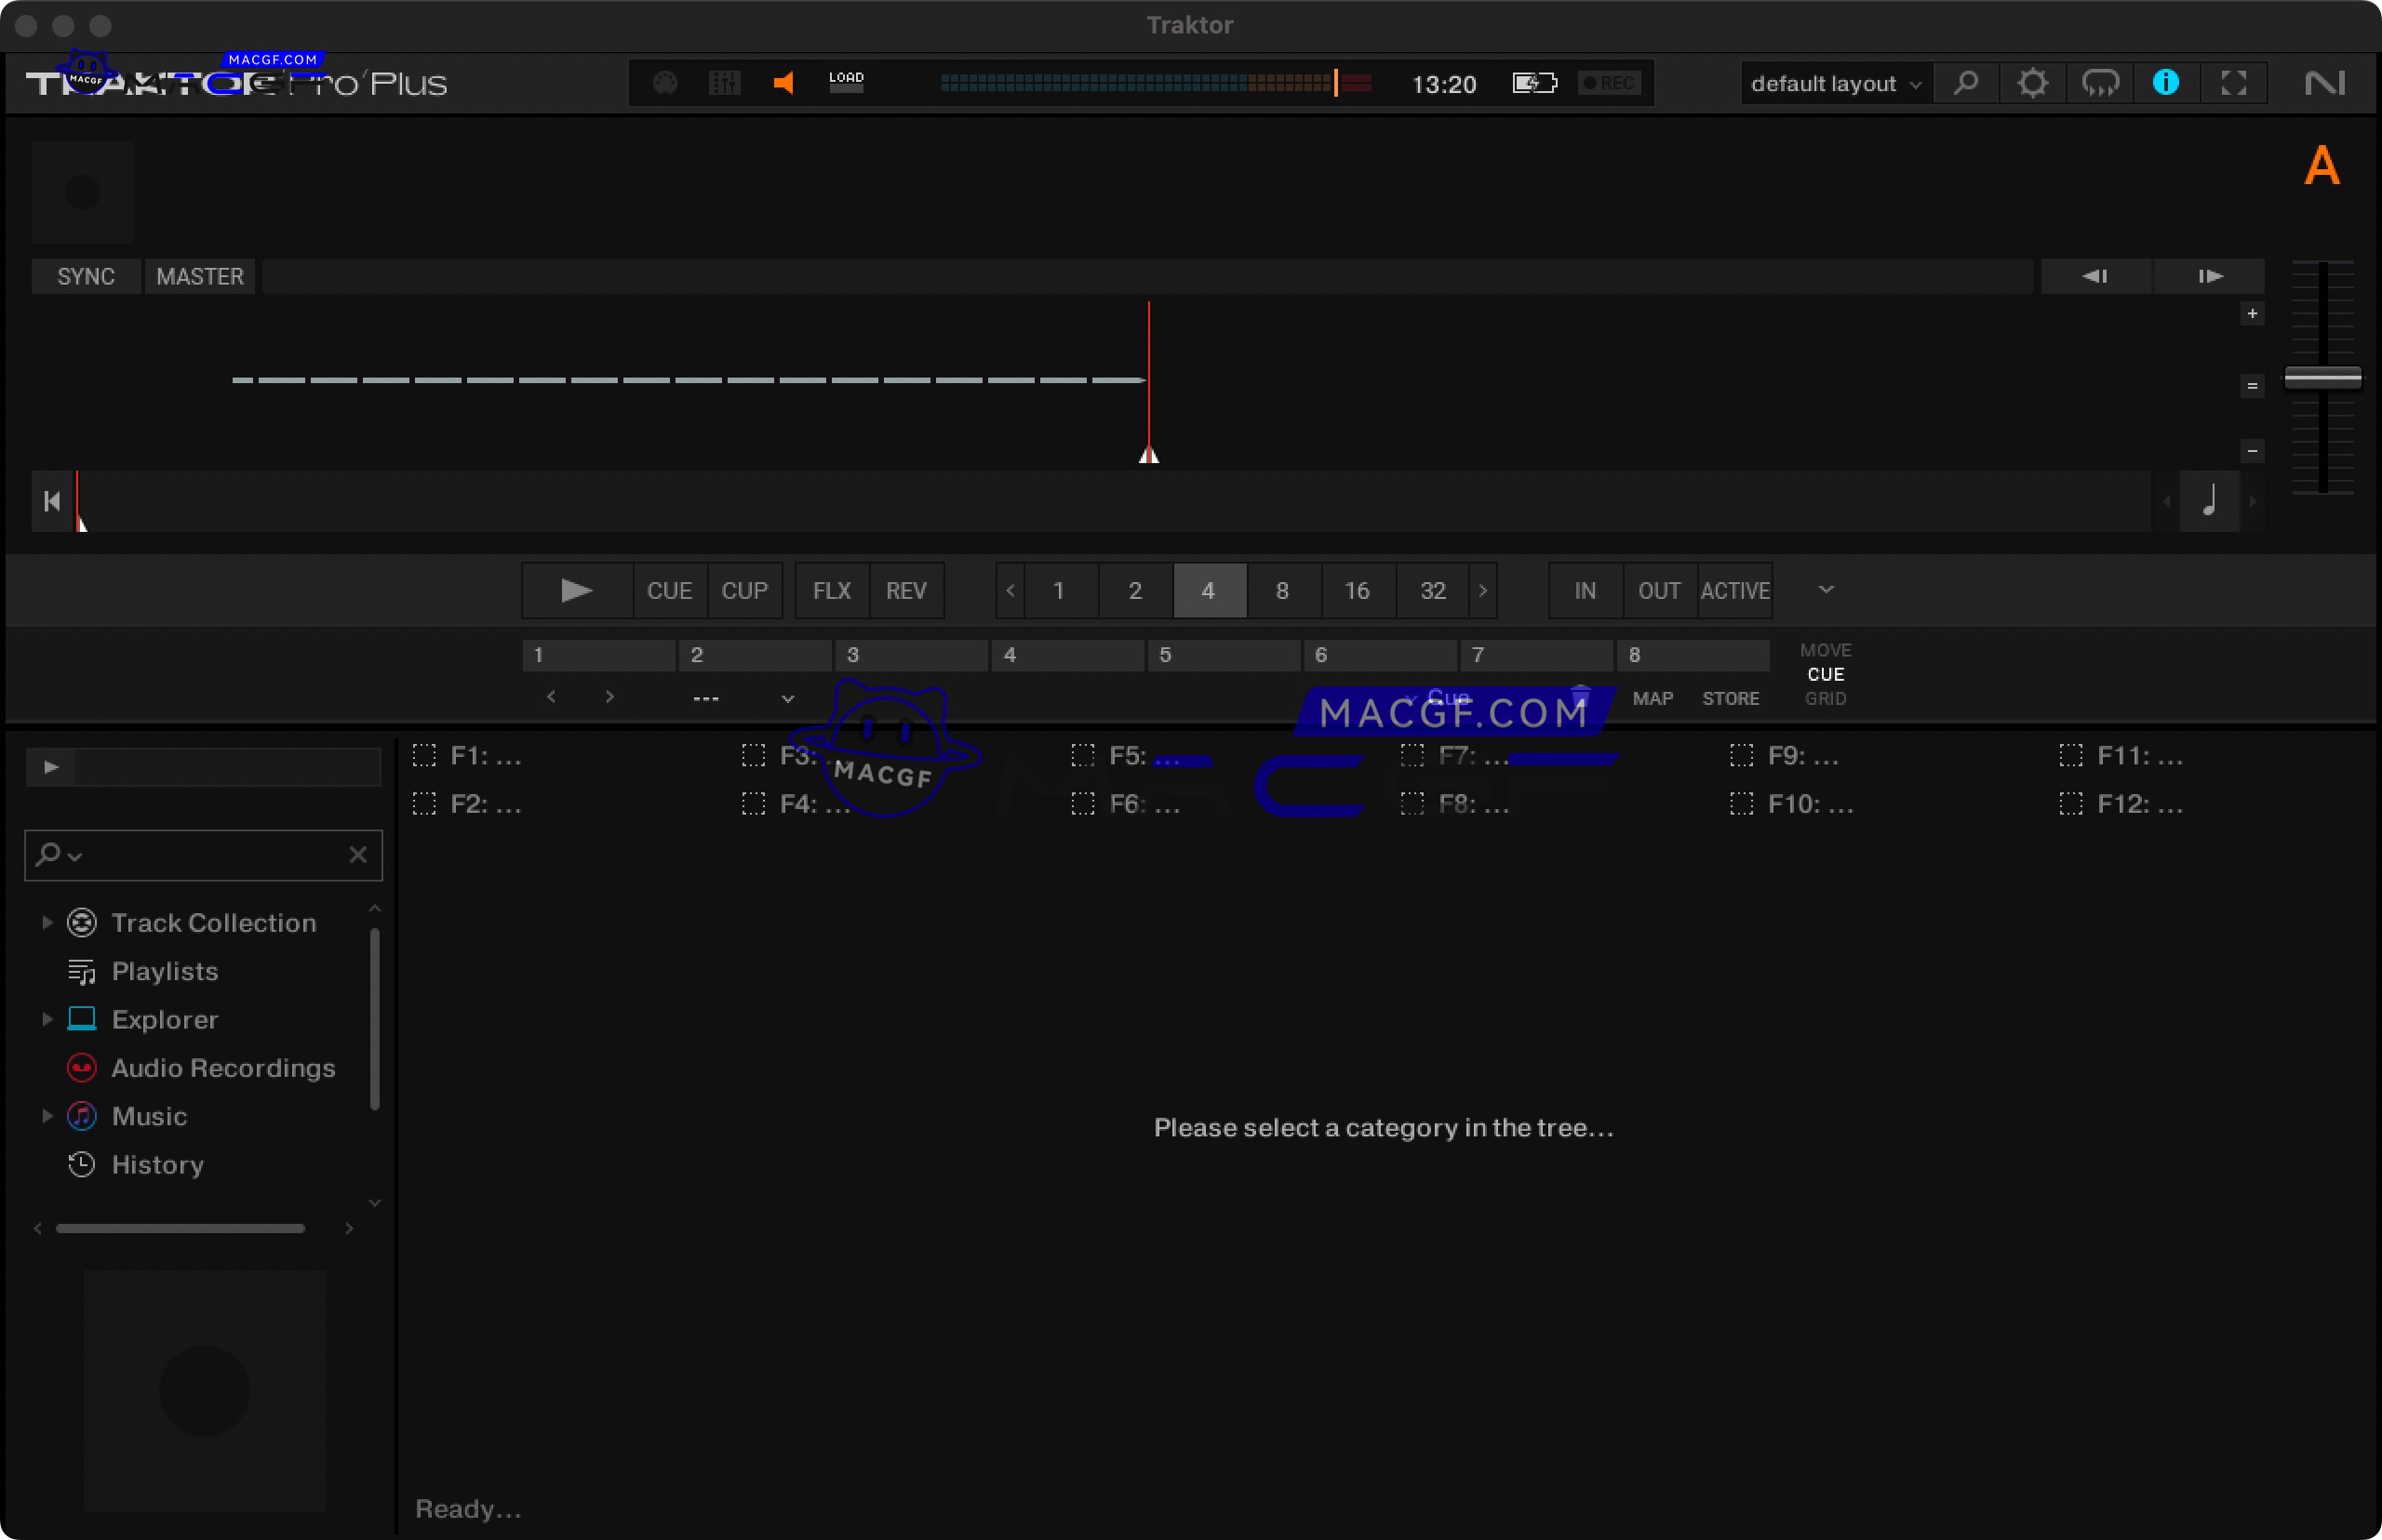The width and height of the screenshot is (2382, 1540).
Task: Mute master audio with the speaker icon
Action: click(x=784, y=82)
